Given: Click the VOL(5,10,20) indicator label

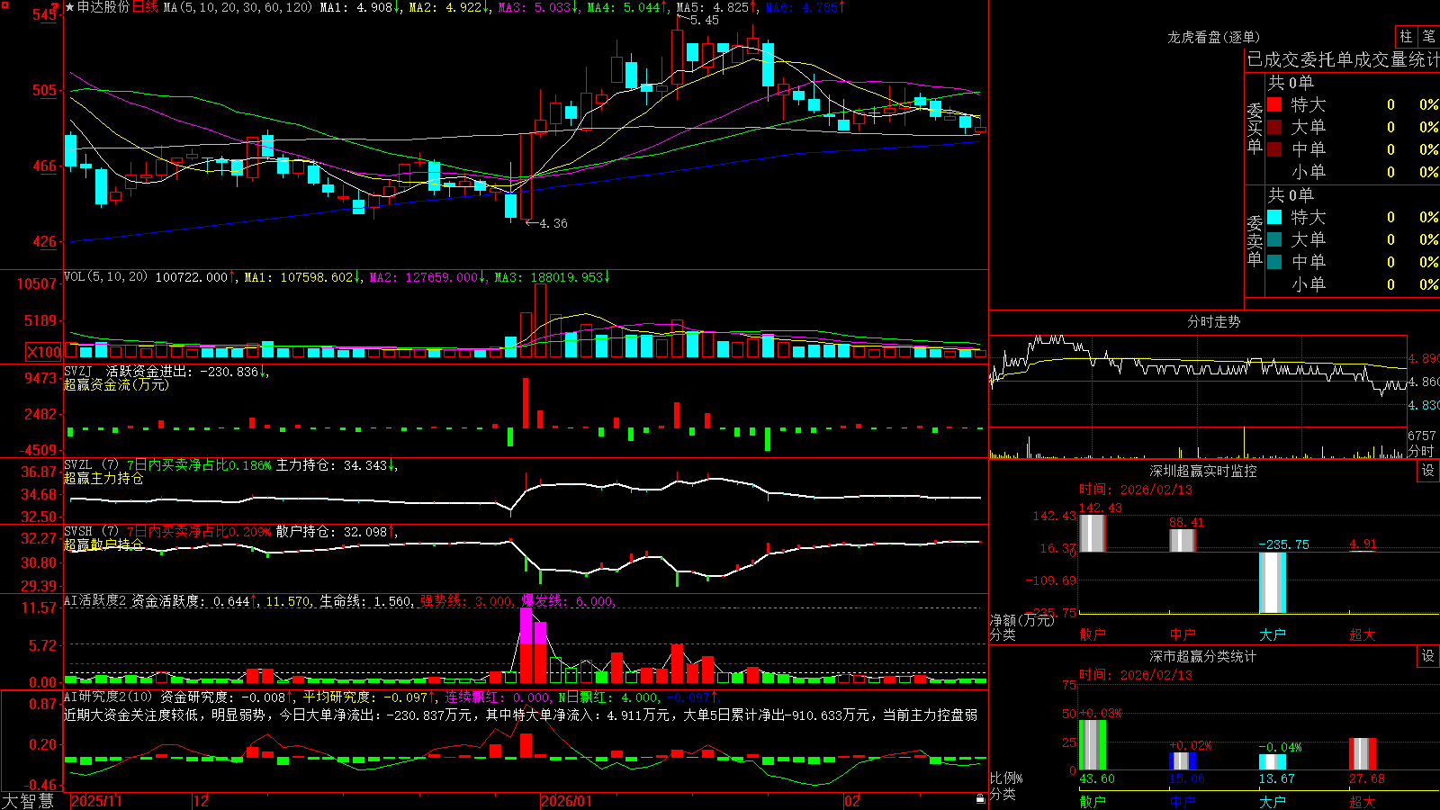Looking at the screenshot, I should pos(105,277).
